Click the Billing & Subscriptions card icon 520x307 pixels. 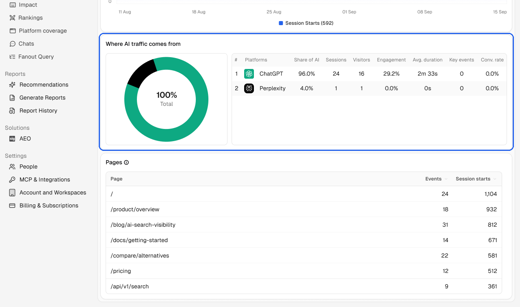point(12,206)
